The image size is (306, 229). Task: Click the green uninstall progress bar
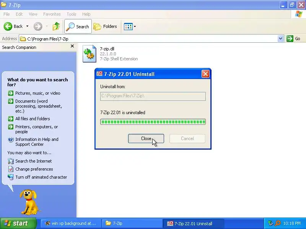(x=153, y=122)
